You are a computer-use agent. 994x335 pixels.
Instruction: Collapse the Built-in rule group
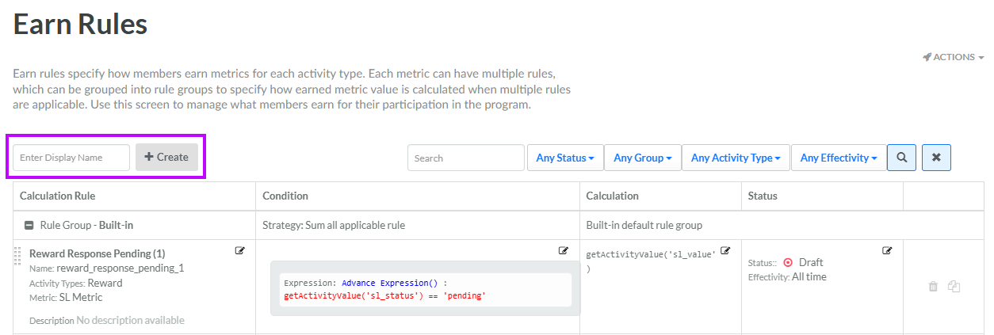coord(29,225)
